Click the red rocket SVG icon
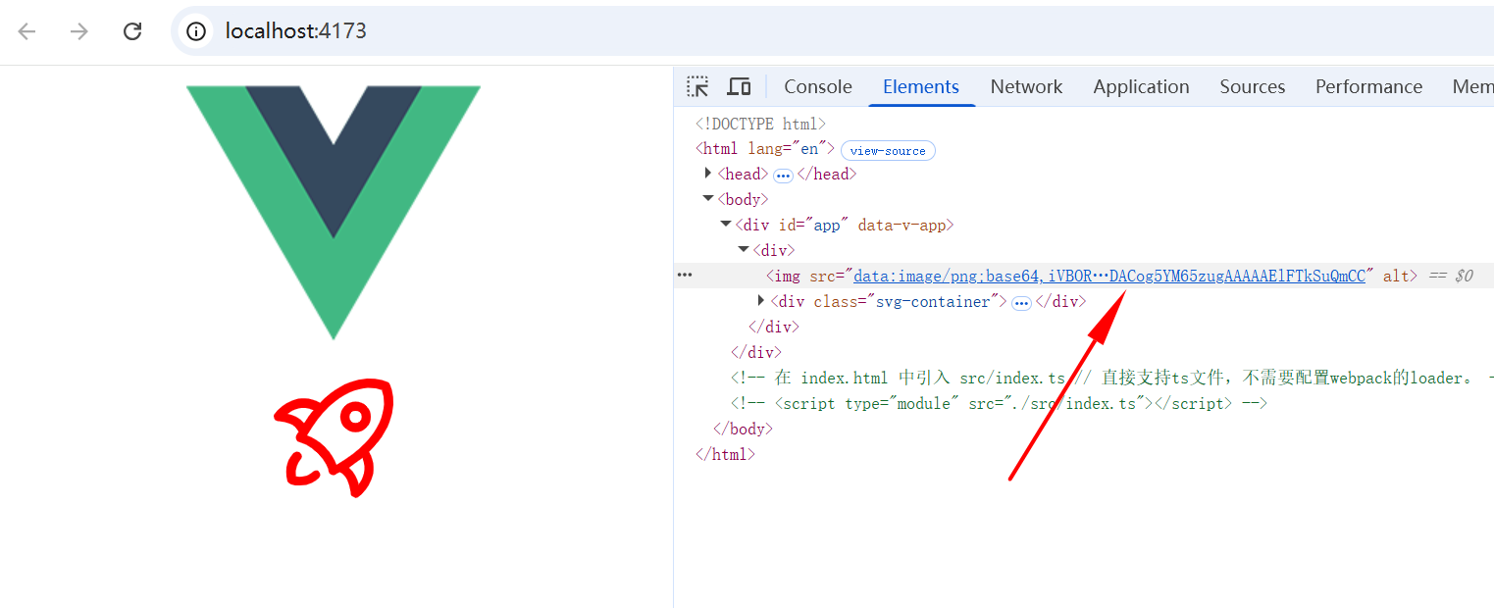 click(334, 437)
